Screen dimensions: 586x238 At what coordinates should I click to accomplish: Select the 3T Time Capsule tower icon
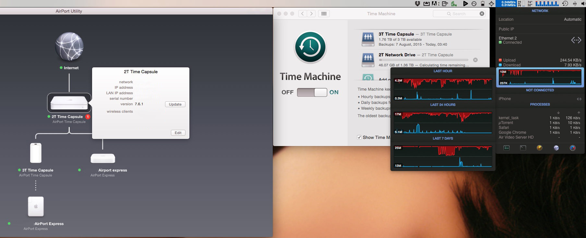pyautogui.click(x=36, y=153)
